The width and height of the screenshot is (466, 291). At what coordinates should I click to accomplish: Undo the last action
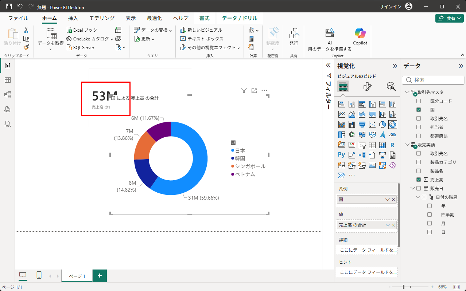20,7
